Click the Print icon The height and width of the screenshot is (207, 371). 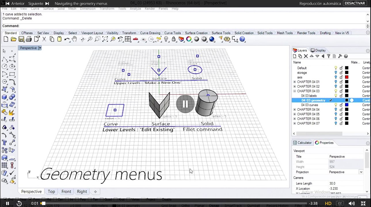(x=29, y=39)
